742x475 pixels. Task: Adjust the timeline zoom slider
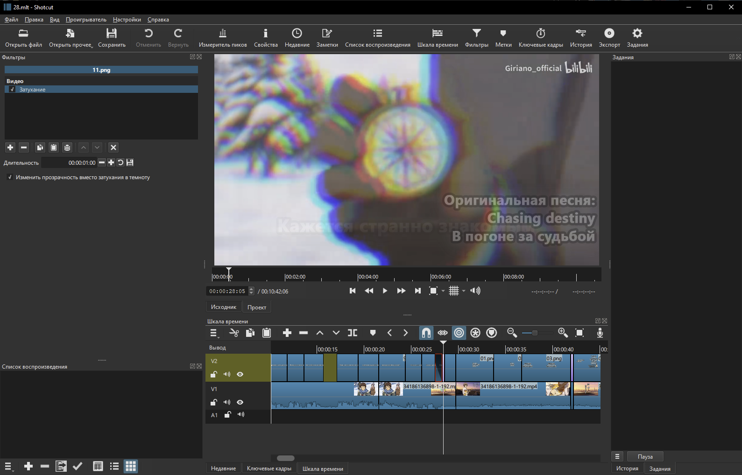click(x=535, y=333)
